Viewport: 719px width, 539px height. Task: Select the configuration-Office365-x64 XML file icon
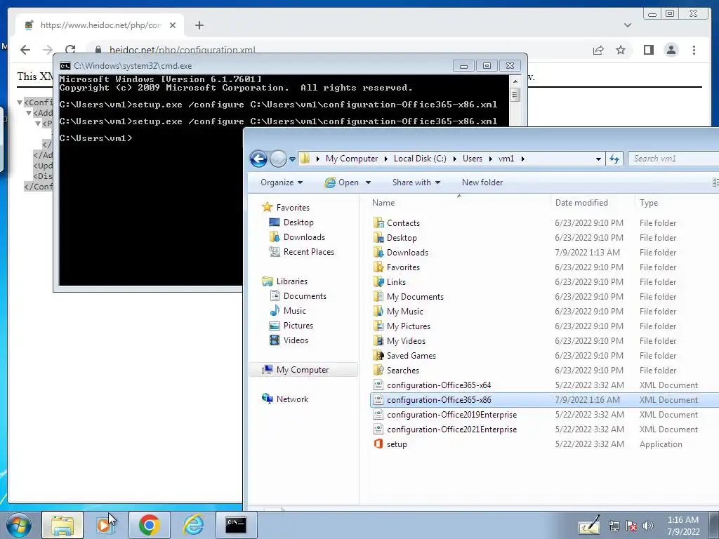click(378, 385)
